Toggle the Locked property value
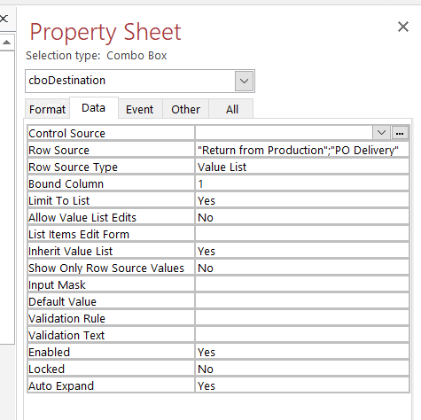Image resolution: width=421 pixels, height=420 pixels. coord(302,369)
